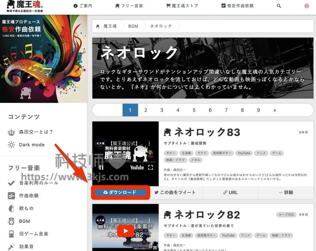Screen dimensions: 316x251
Task: Click the 魔王魂 mascot icon beside ネオロック83
Action: pyautogui.click(x=167, y=132)
